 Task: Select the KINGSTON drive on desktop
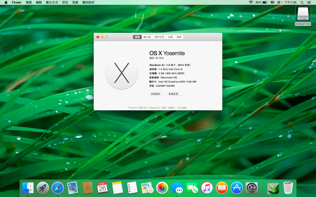click(x=303, y=16)
